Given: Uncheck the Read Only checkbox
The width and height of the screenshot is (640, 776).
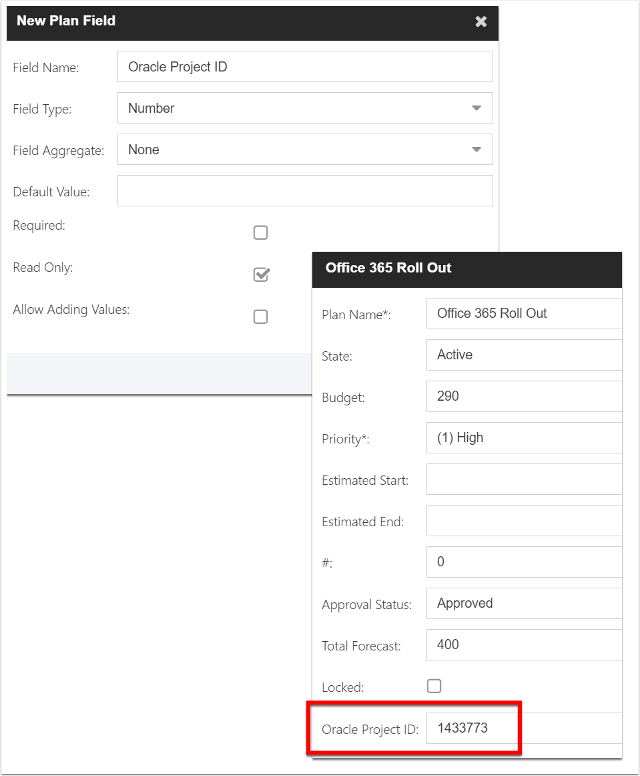Looking at the screenshot, I should tap(261, 274).
